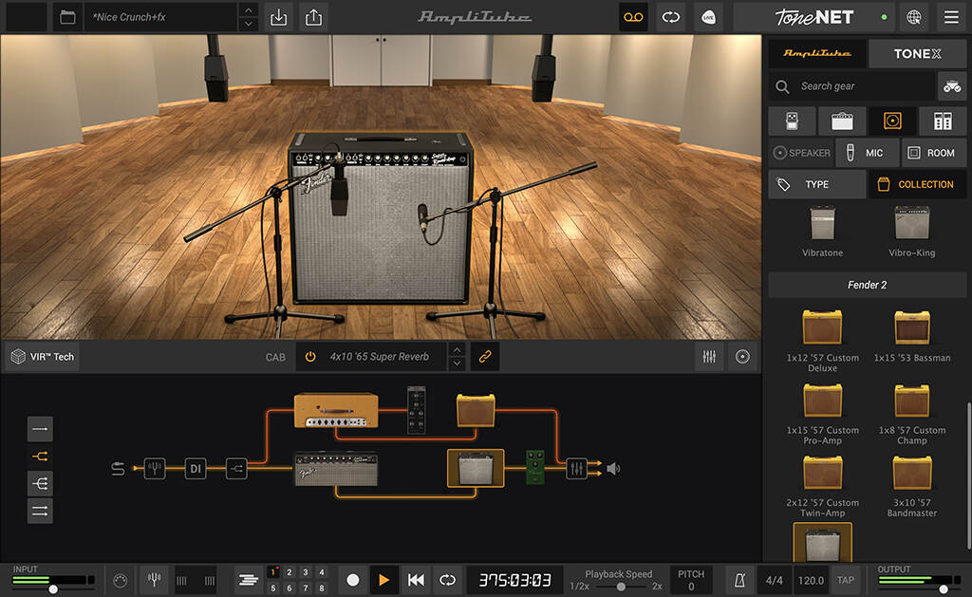Click the DI box in signal chain
Viewport: 972px width, 597px height.
195,469
